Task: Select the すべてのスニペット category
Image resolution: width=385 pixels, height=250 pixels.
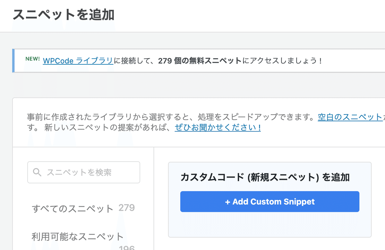Action: pyautogui.click(x=73, y=209)
